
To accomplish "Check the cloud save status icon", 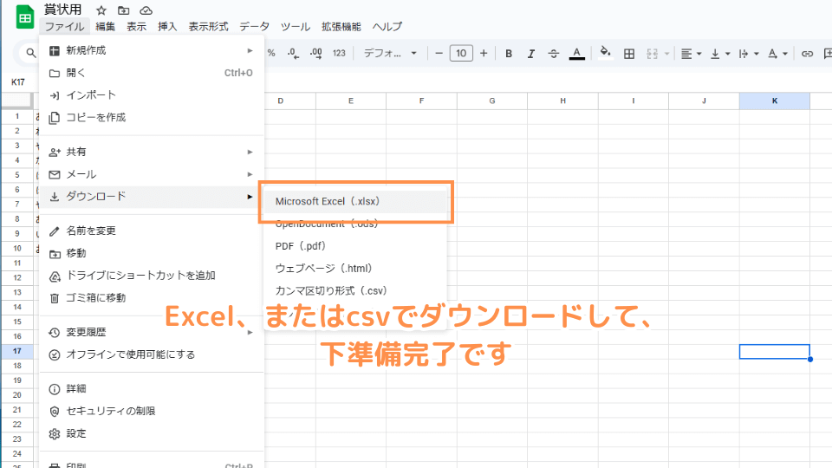I will click(146, 10).
